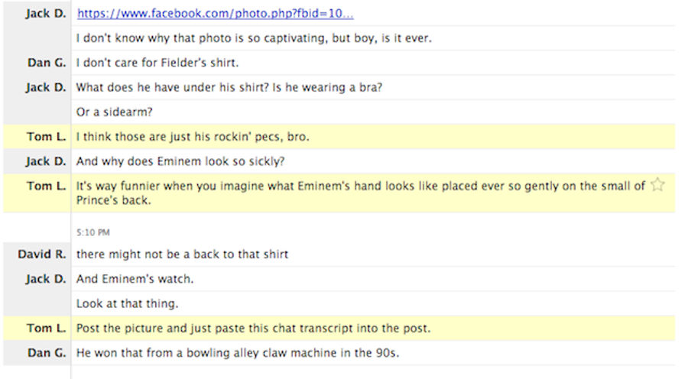The height and width of the screenshot is (379, 688).
Task: Star the message about Prince's back
Action: pos(657,185)
